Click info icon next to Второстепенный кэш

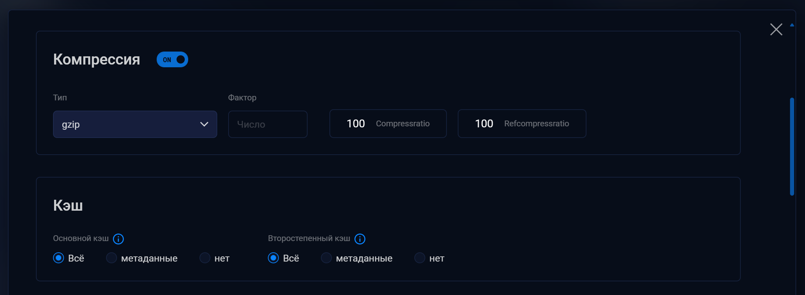[360, 239]
